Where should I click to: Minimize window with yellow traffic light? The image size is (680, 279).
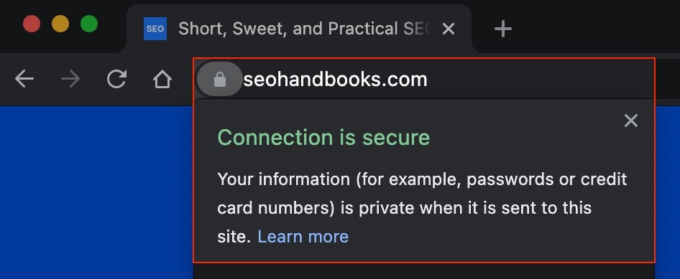coord(60,24)
